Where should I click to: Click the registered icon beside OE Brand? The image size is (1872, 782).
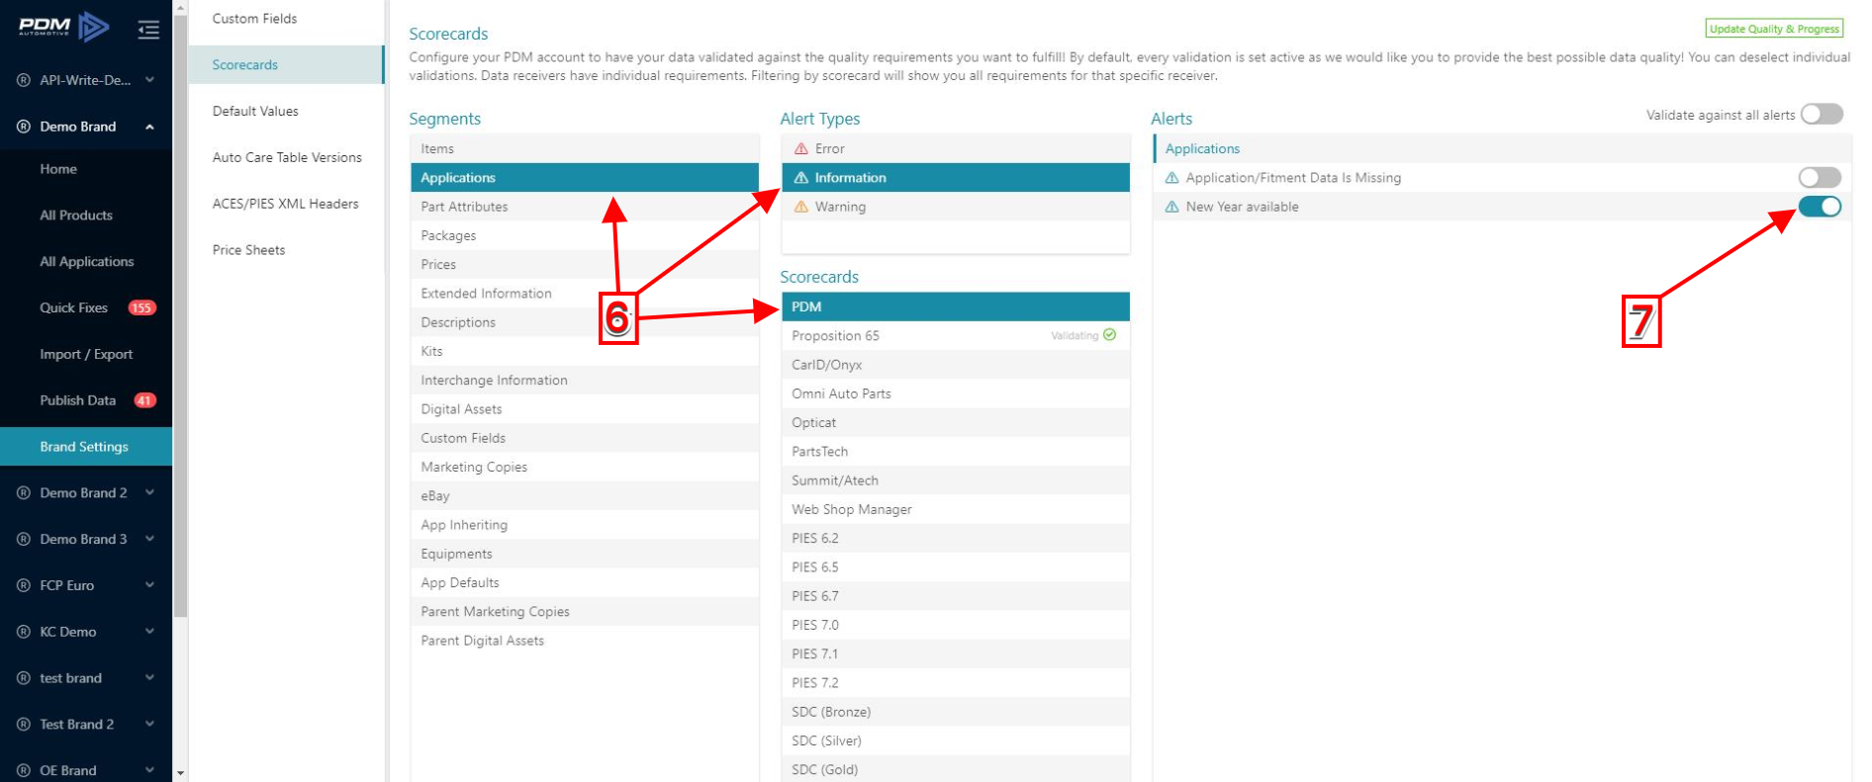[23, 770]
